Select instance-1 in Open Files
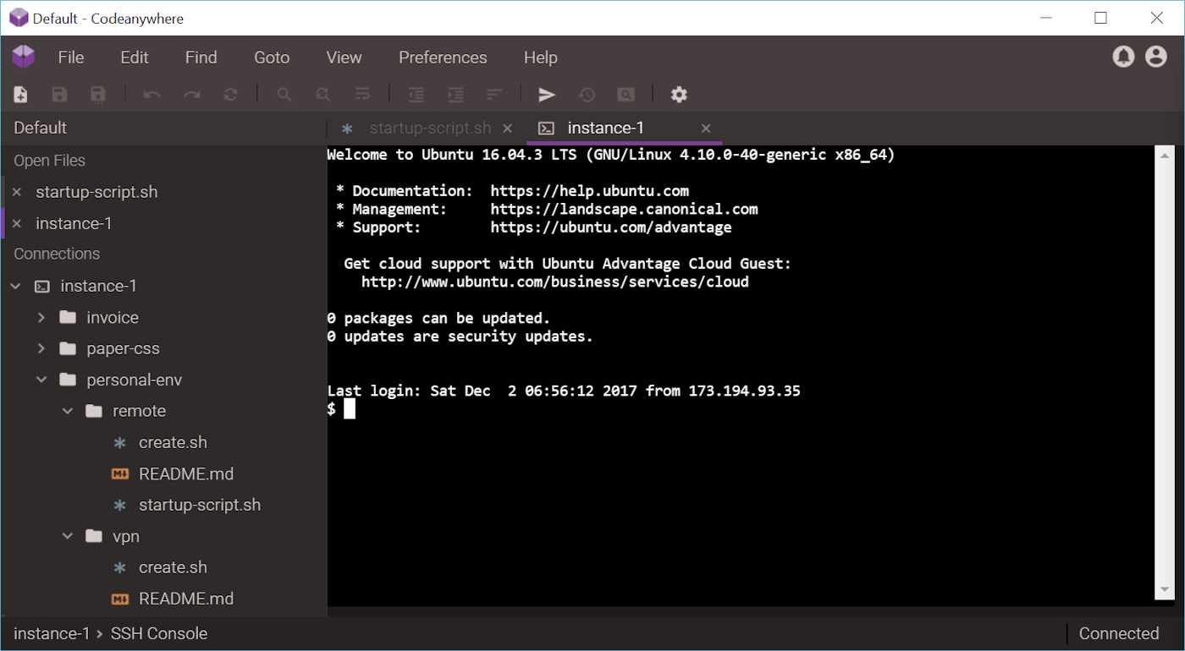Viewport: 1185px width, 651px height. [x=74, y=224]
